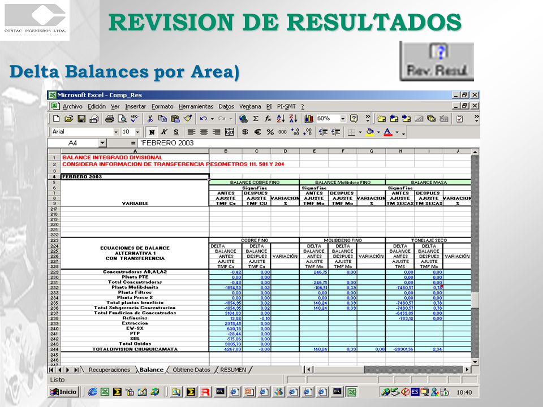Toggle italic K formatting
The image size is (543, 407).
pos(164,132)
